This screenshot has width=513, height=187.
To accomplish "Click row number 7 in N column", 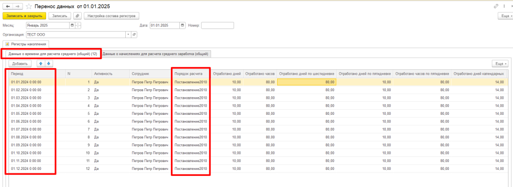I will [x=89, y=129].
